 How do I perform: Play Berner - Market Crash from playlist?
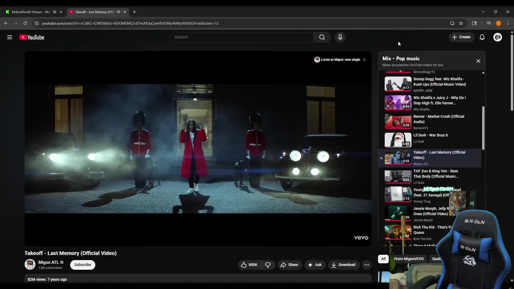(x=430, y=122)
